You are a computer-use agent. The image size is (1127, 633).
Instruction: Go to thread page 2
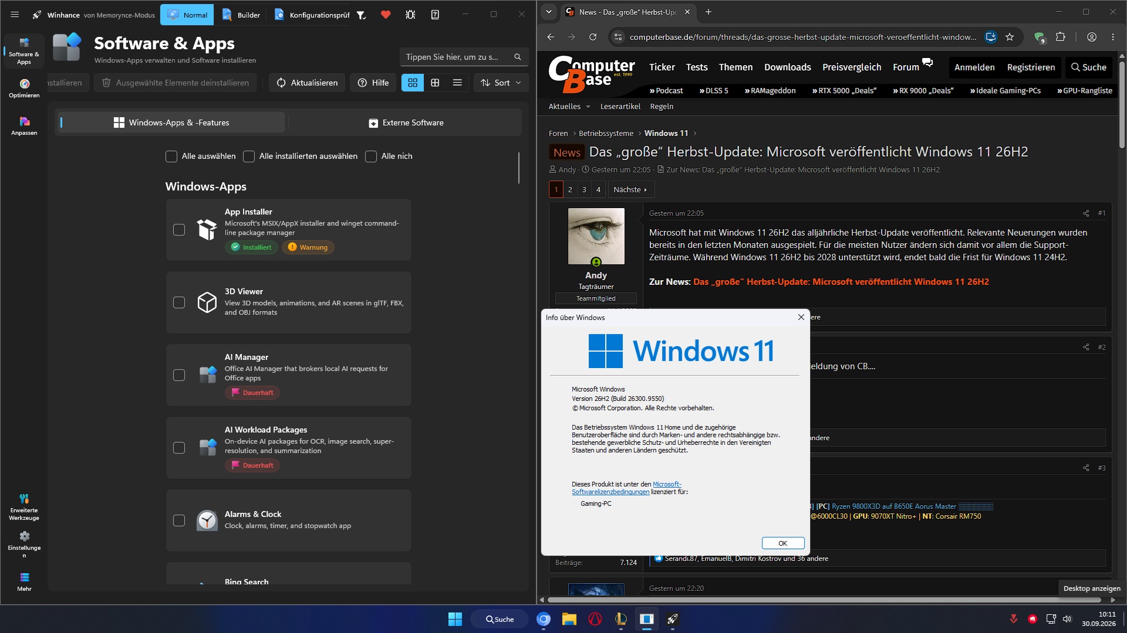(x=570, y=189)
